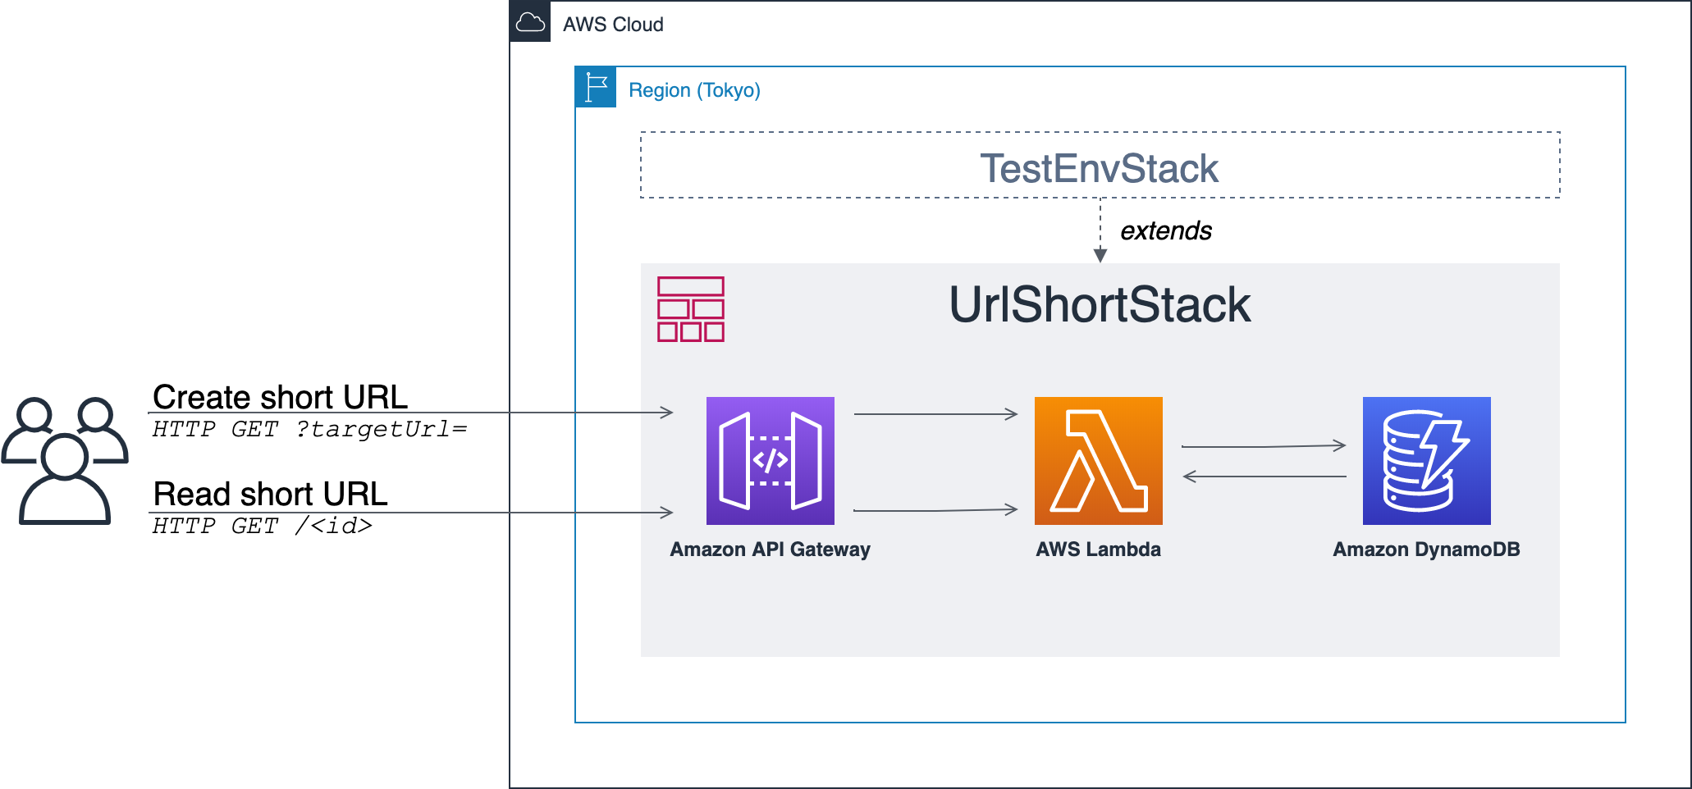This screenshot has height=789, width=1692.
Task: Click the CloudFormation stack icon
Action: 691,309
